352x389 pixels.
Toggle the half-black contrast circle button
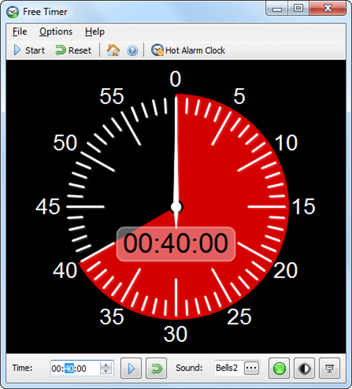pyautogui.click(x=304, y=368)
